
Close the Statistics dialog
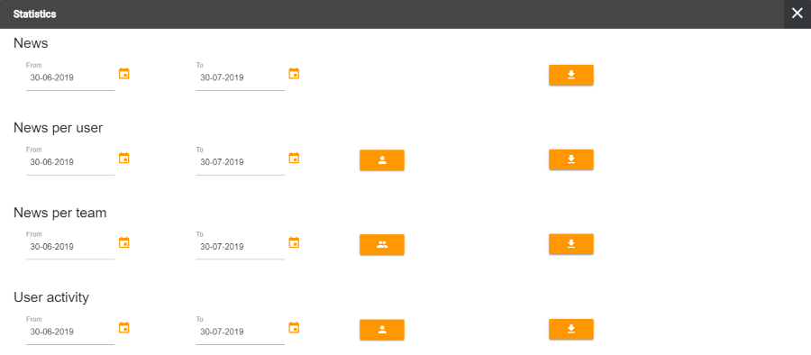coord(797,14)
